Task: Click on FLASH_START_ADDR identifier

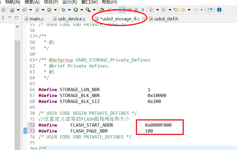Action: point(92,125)
